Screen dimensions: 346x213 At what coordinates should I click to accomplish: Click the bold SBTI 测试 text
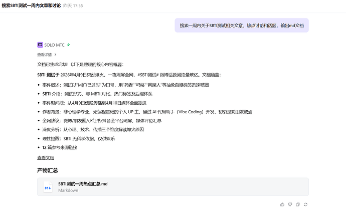click(x=46, y=75)
